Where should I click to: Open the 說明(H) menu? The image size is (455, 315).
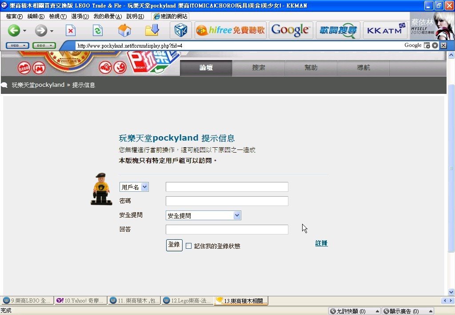click(135, 16)
